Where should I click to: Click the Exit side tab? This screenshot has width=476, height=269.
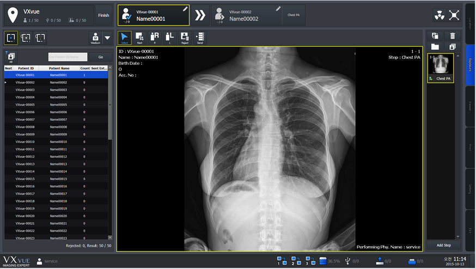coord(470,231)
